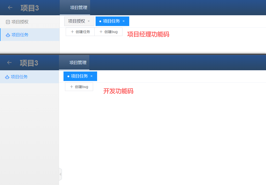Viewport: 266px width, 185px height.
Task: Click the back arrow in the lower header
Action: pyautogui.click(x=9, y=62)
